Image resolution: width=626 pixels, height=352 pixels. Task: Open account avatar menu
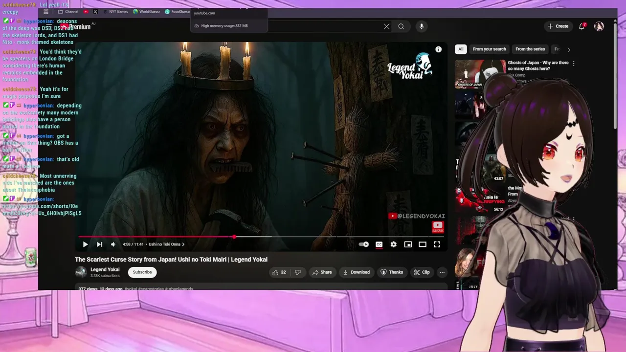click(x=599, y=26)
